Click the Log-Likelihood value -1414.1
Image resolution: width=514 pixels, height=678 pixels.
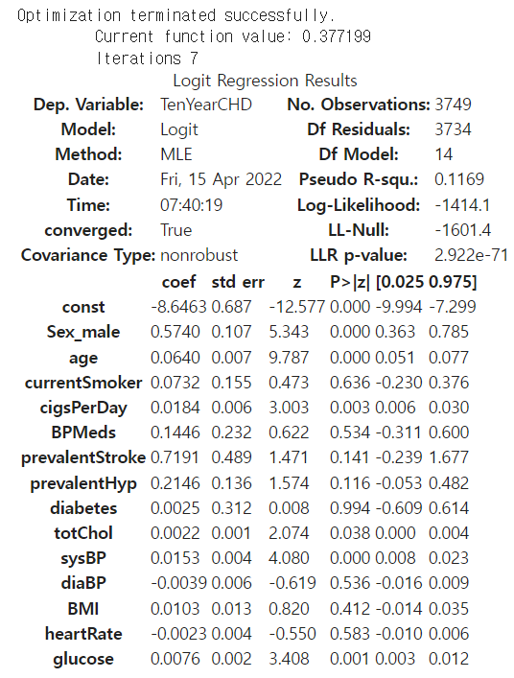462,205
